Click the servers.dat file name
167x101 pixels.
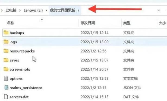(x=19, y=97)
